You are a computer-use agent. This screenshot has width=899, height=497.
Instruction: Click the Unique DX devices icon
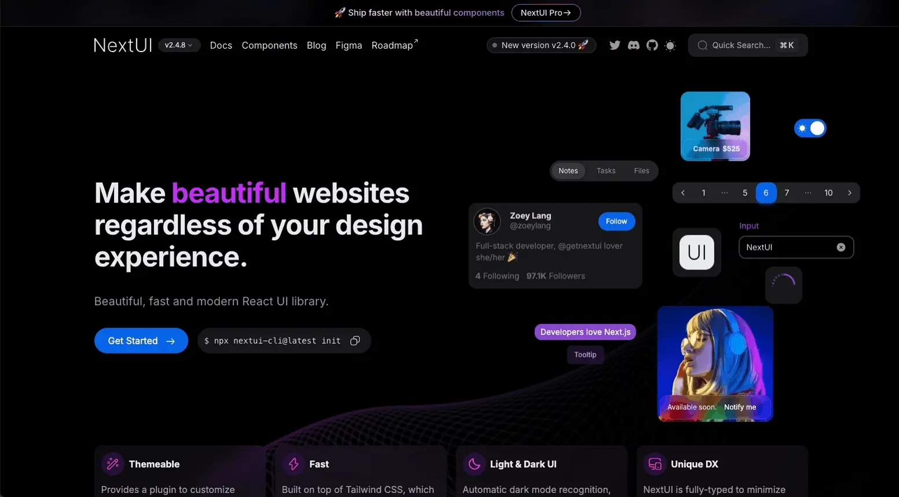click(655, 464)
